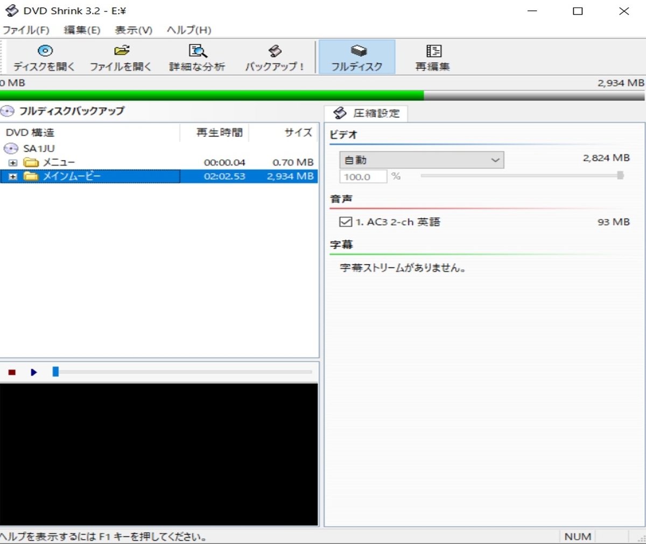Select the メニュー row label
646x544 pixels.
point(59,162)
